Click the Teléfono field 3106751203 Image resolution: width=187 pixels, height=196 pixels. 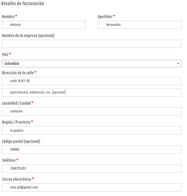coord(92,169)
